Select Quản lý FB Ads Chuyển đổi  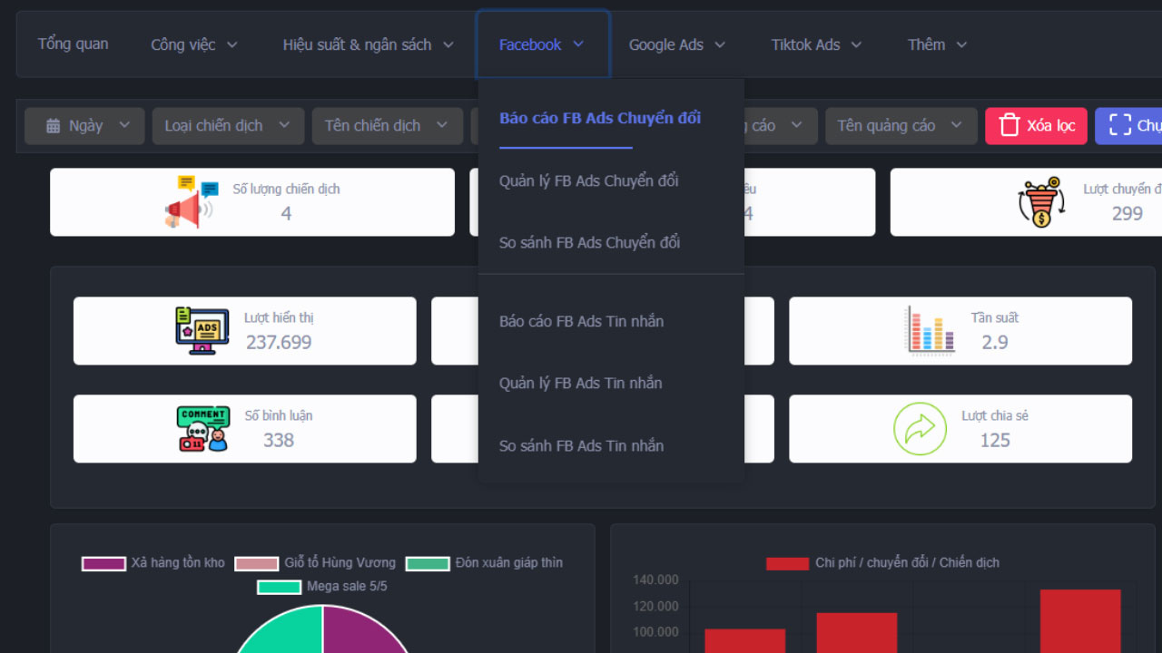589,180
